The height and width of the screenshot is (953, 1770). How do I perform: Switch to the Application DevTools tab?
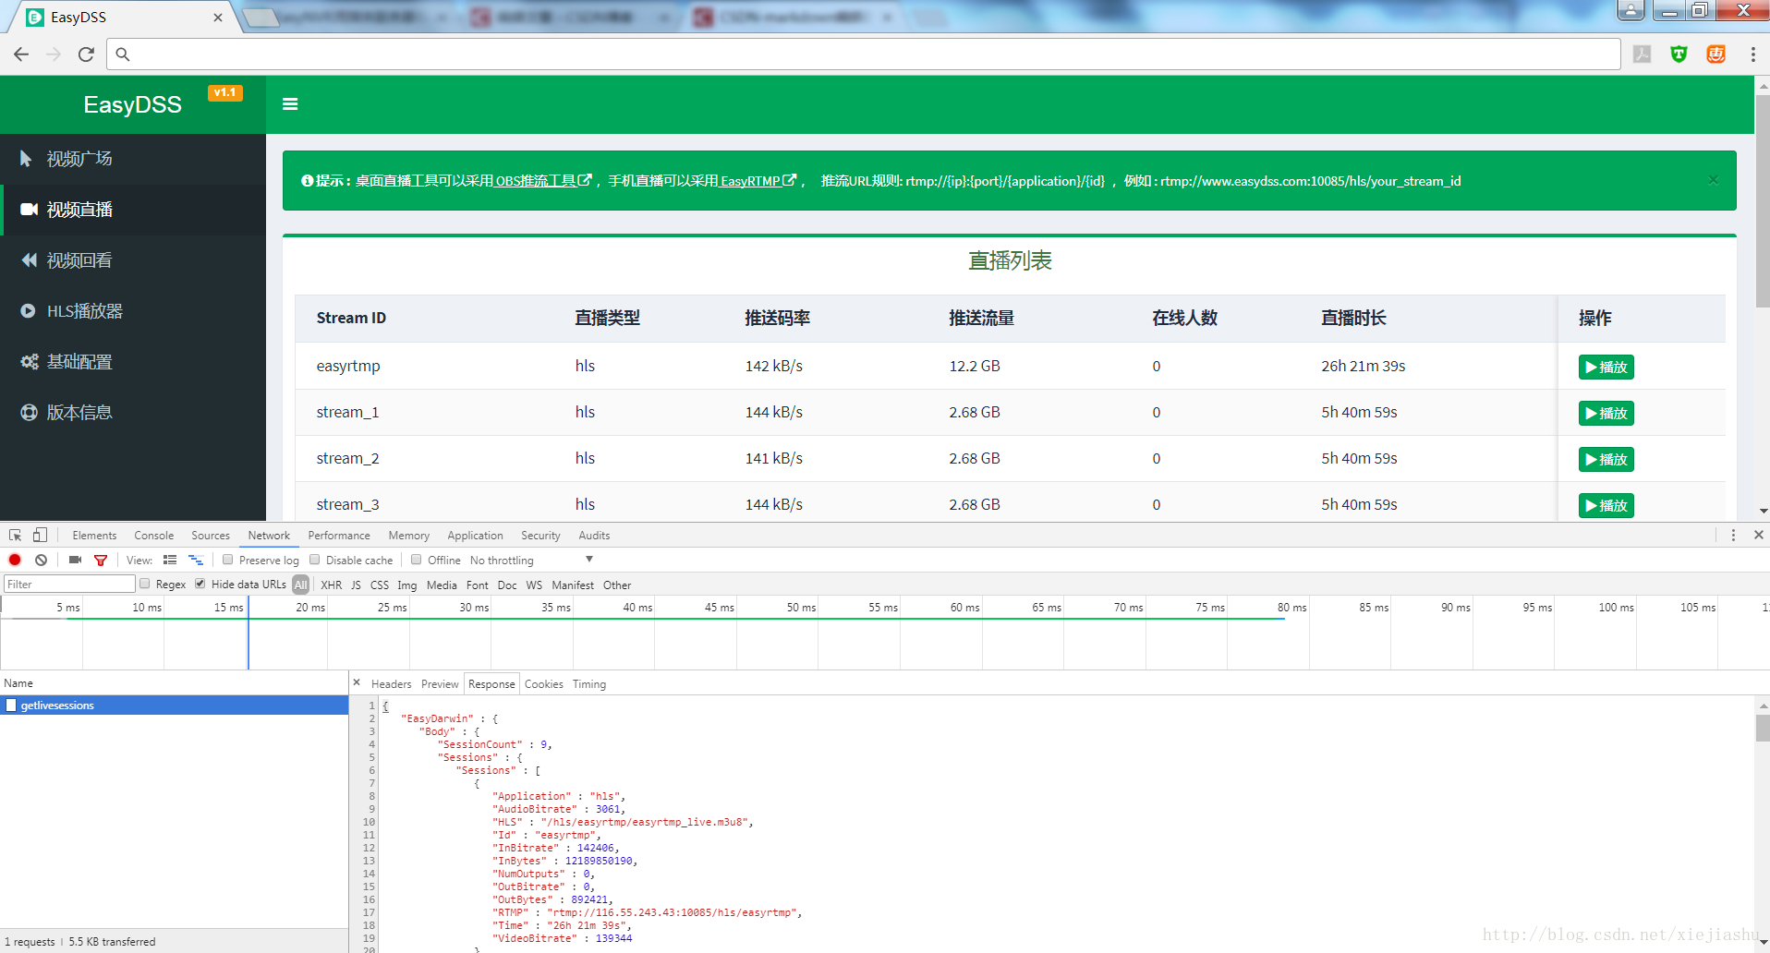(x=475, y=536)
